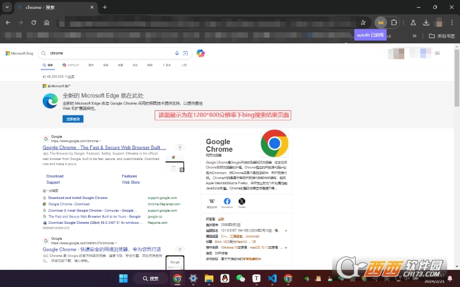460x287 pixels.
Task: Click pill icon beside first Google Chrome result
Action: [180, 147]
